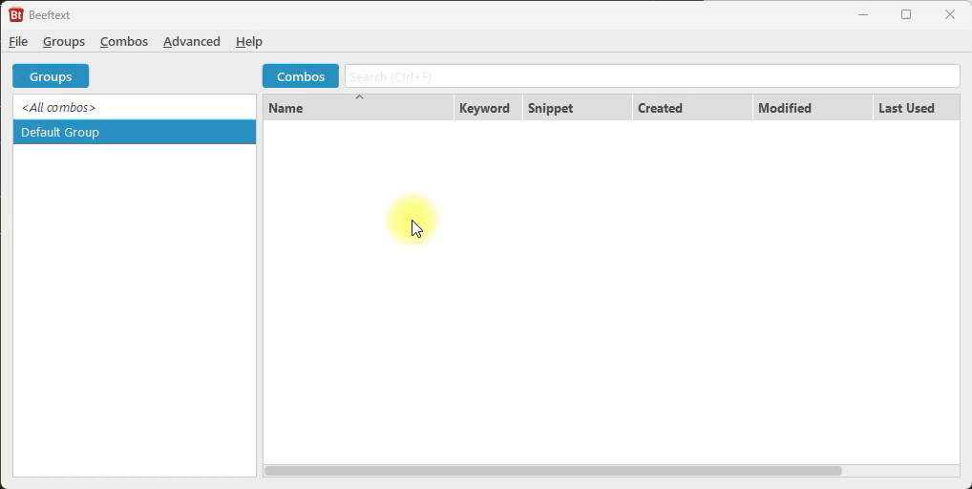The height and width of the screenshot is (489, 972).
Task: Click the blue Groups button
Action: 51,76
